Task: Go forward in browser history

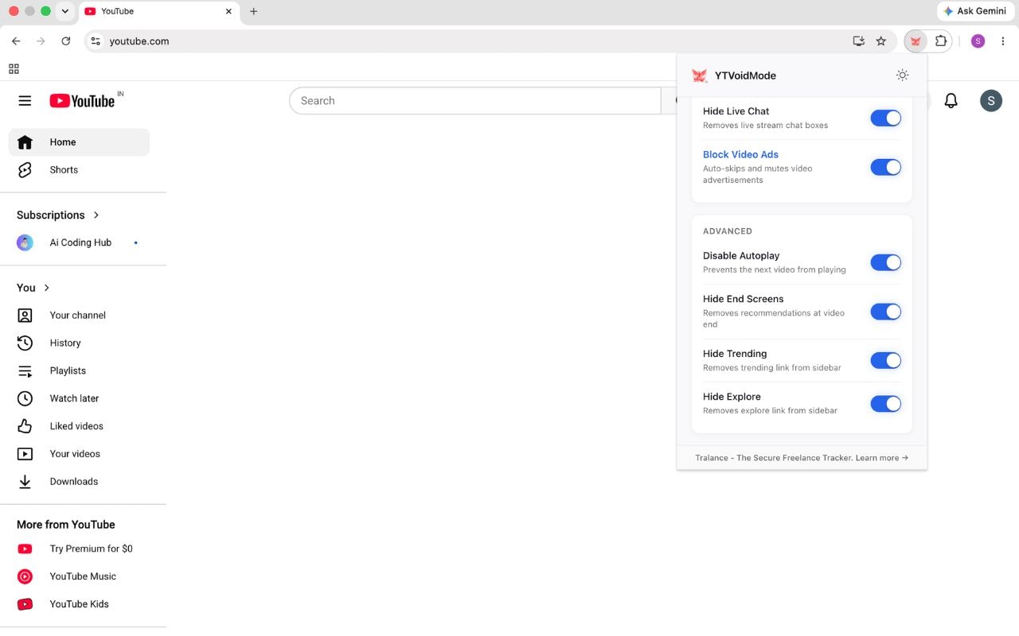Action: pyautogui.click(x=41, y=41)
